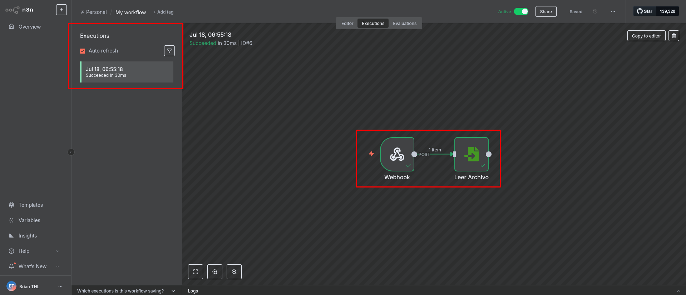Disable the Active workflow toggle
Screen dimensions: 686x295
(x=521, y=11)
